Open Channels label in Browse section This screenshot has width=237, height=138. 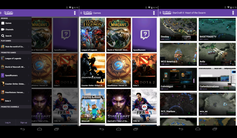9,30
